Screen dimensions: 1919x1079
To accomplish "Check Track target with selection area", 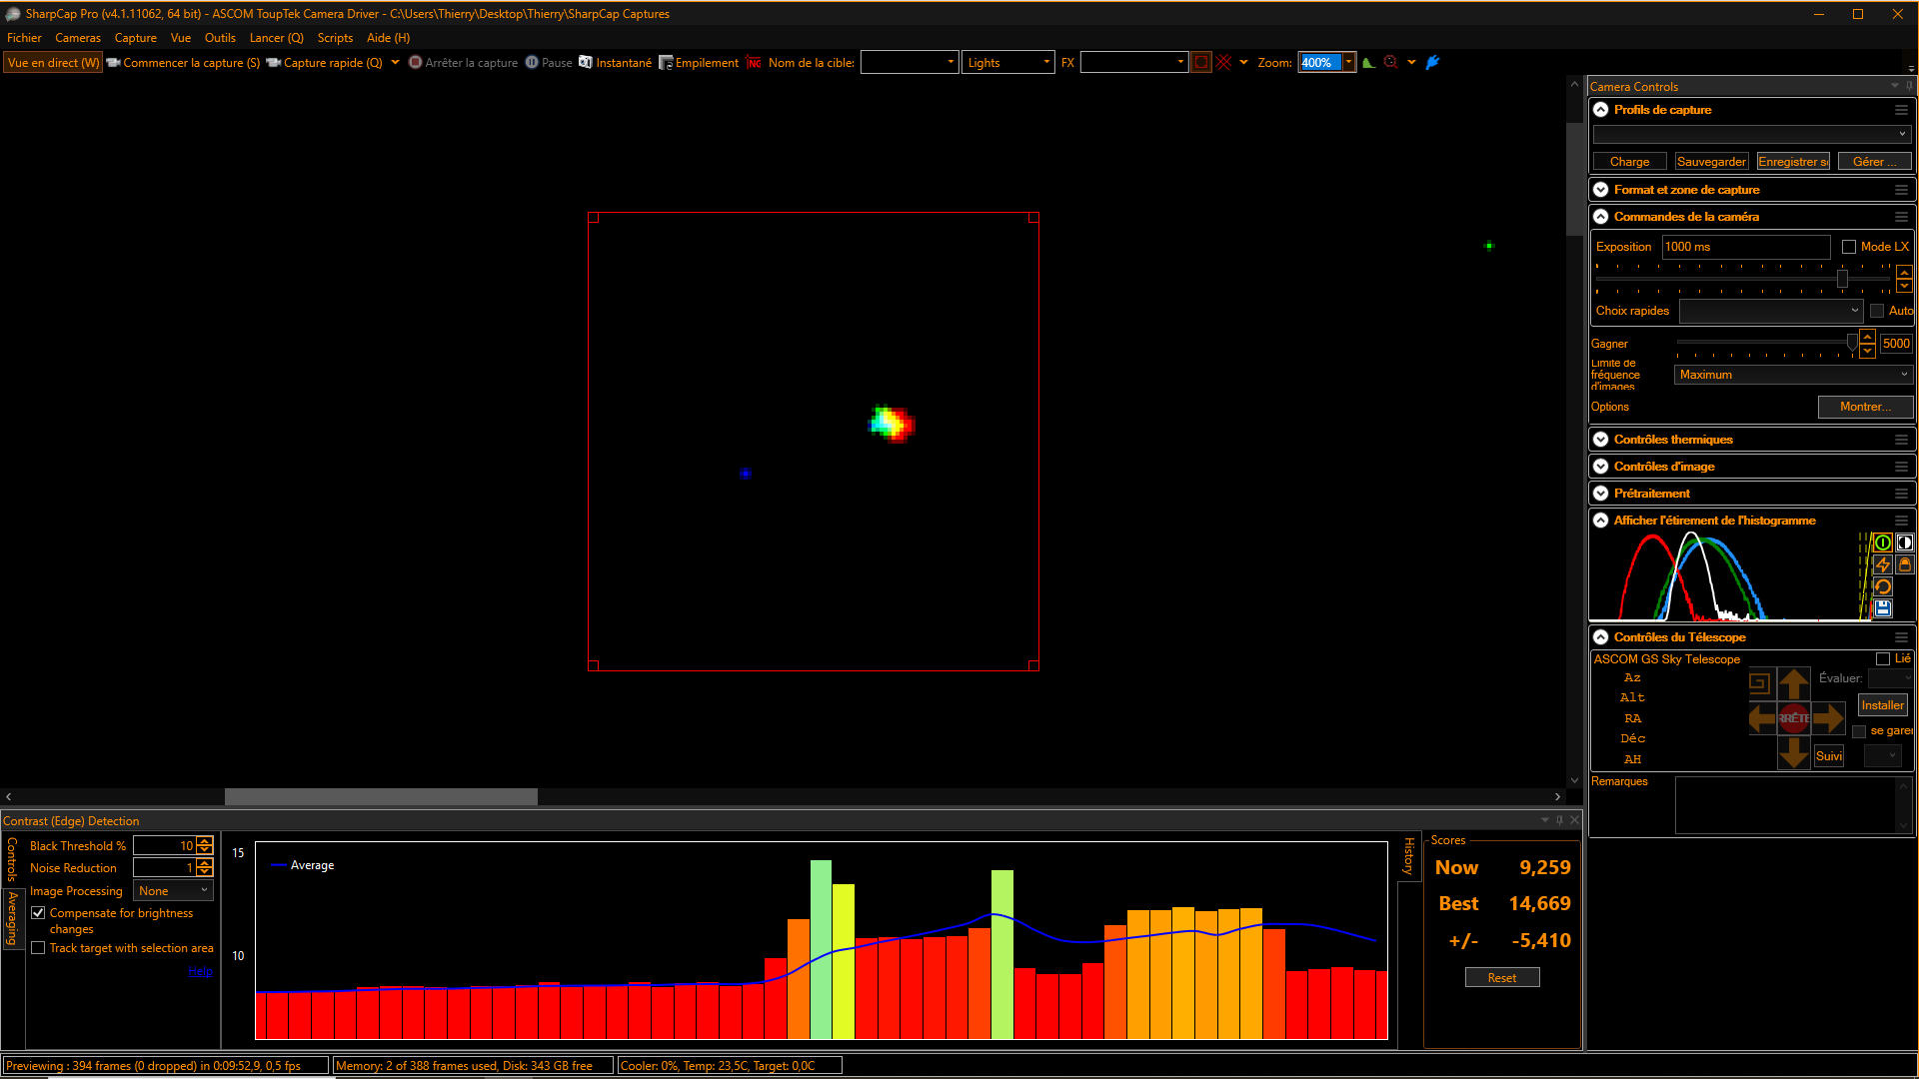I will 38,948.
